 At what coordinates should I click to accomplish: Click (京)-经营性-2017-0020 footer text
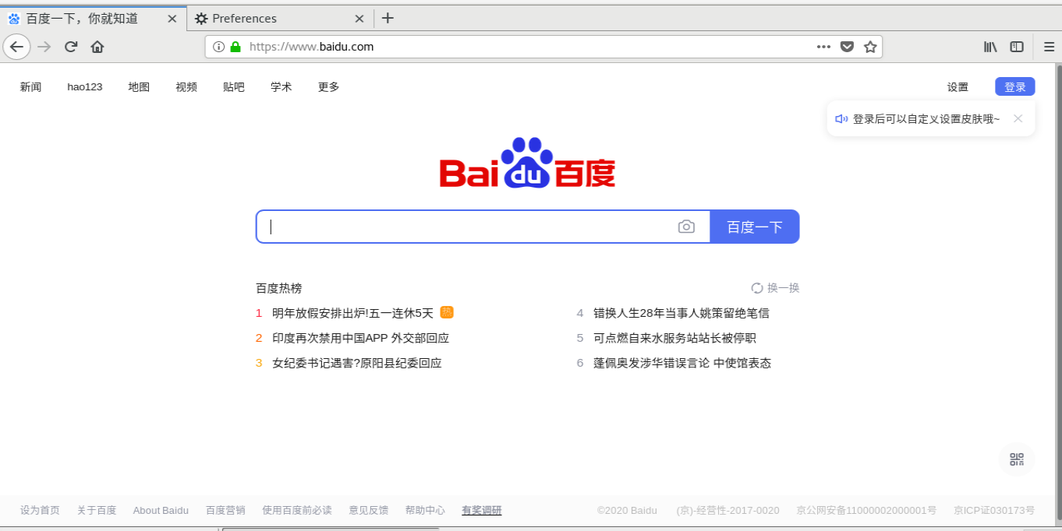tap(727, 511)
